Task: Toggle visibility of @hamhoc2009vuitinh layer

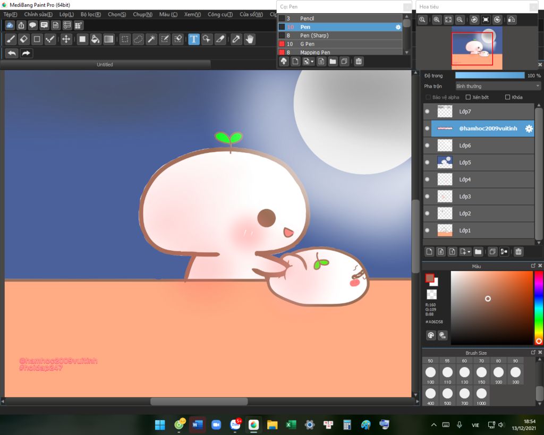Action: [427, 129]
